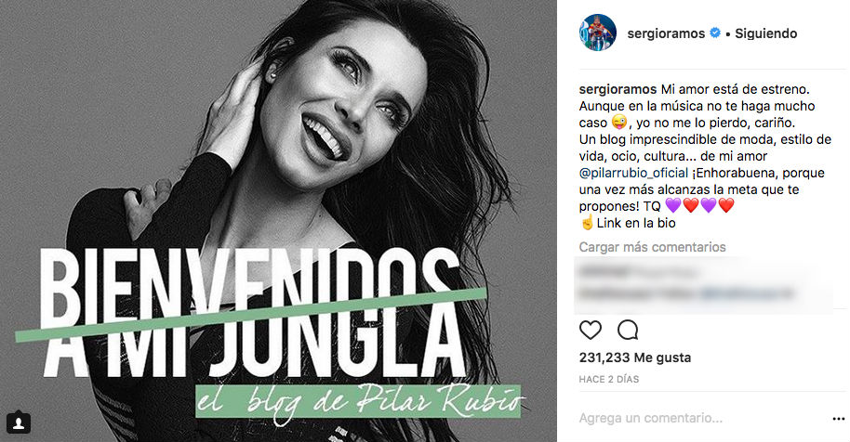Click the Bienvenidos a mi jungla photo
This screenshot has height=442, width=850.
(278, 221)
